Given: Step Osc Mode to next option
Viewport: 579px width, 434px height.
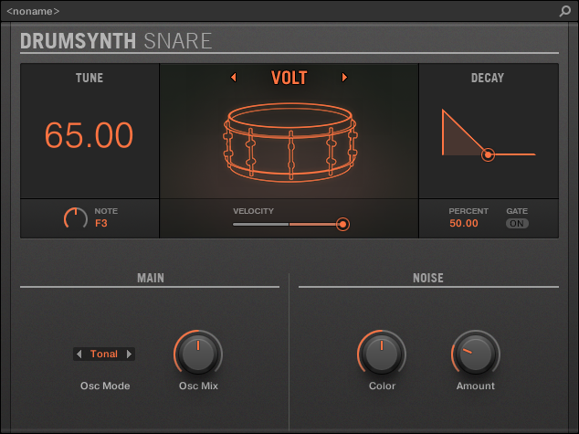Looking at the screenshot, I should (129, 354).
